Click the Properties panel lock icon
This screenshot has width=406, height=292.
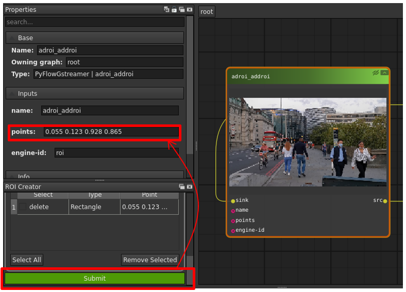pyautogui.click(x=174, y=10)
